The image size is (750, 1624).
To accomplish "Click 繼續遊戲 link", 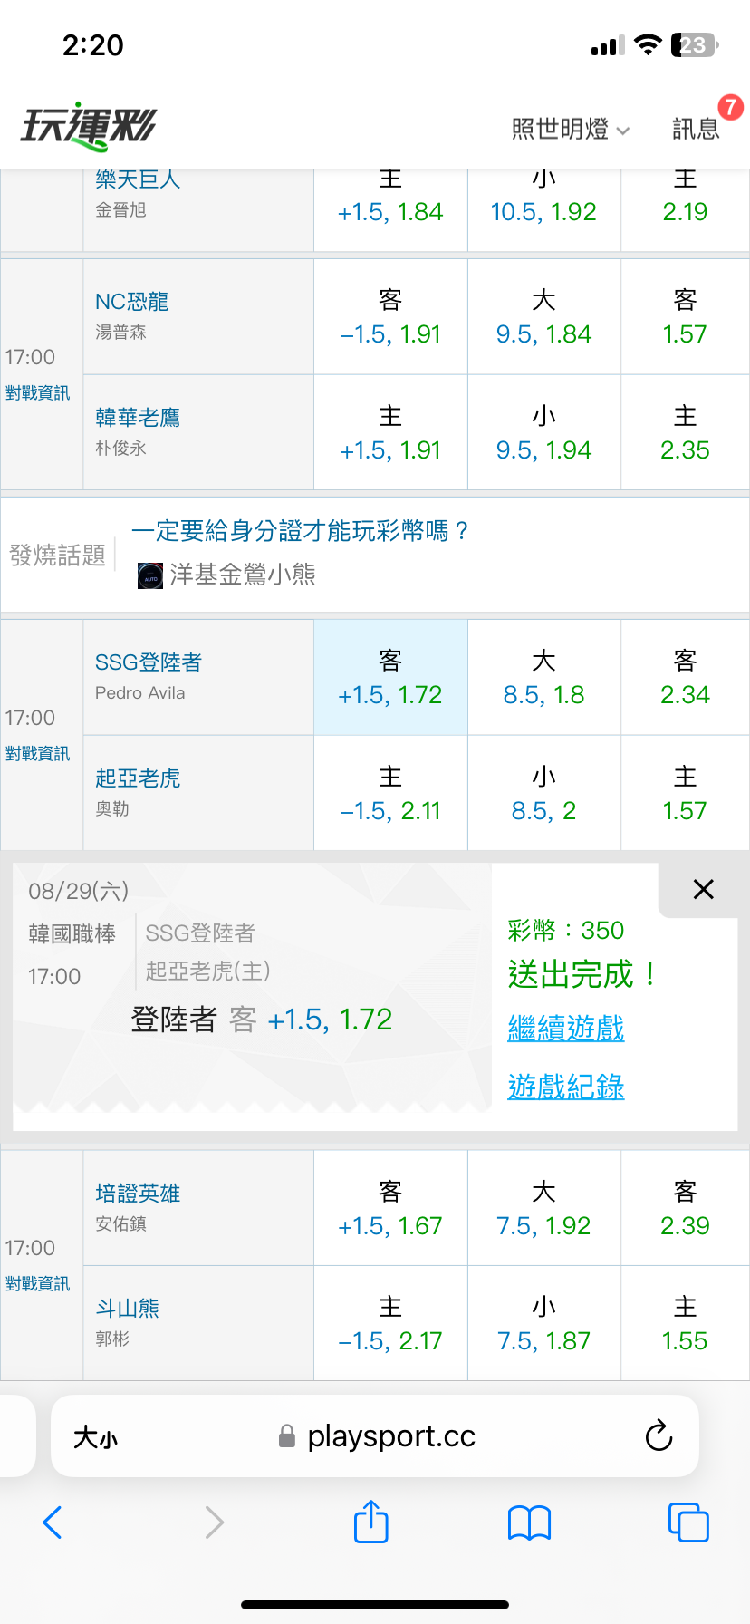I will (566, 1028).
